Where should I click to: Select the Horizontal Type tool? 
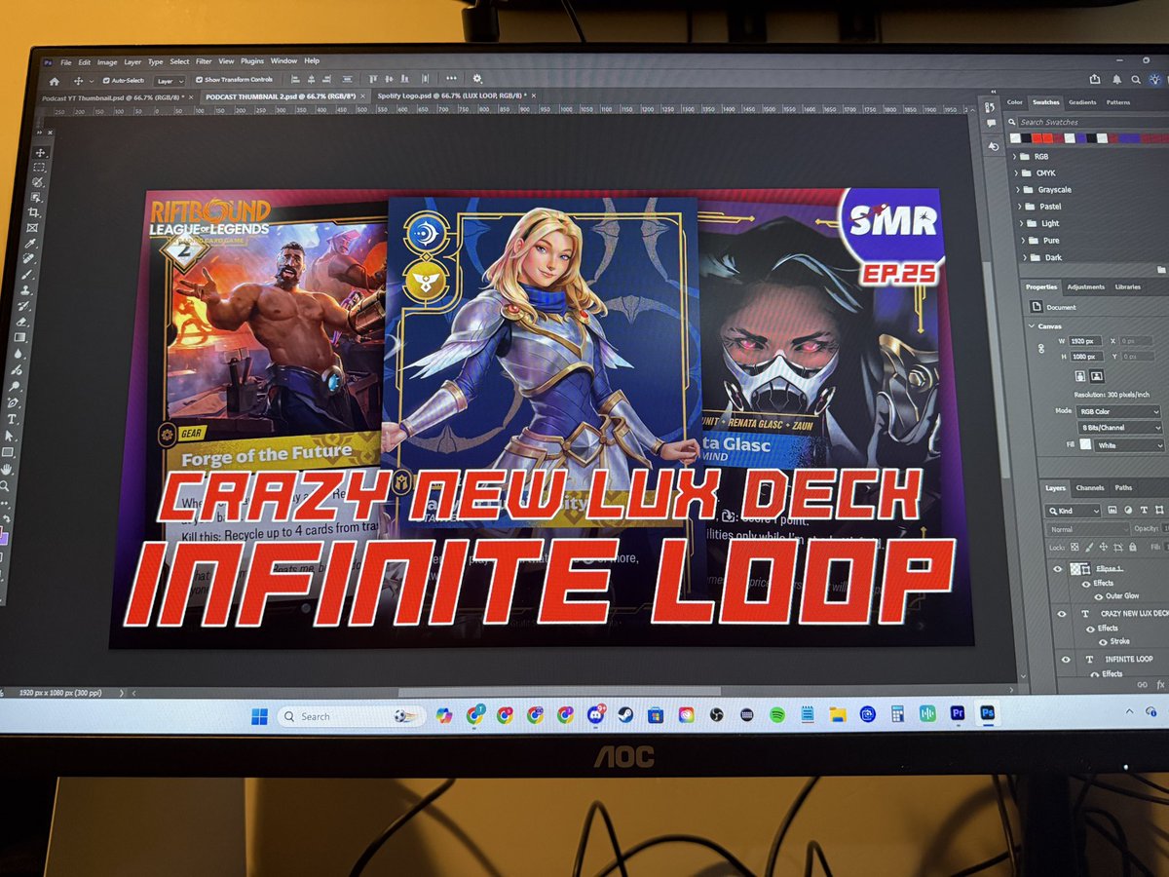[12, 419]
